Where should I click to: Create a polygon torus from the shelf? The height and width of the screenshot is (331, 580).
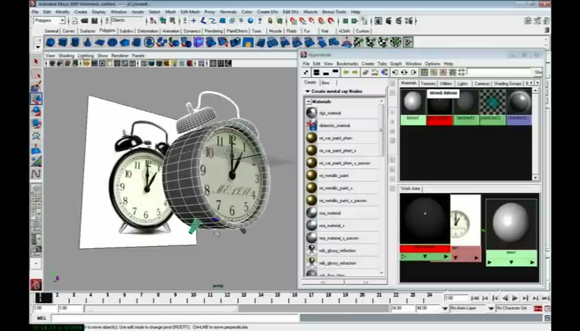coord(112,42)
